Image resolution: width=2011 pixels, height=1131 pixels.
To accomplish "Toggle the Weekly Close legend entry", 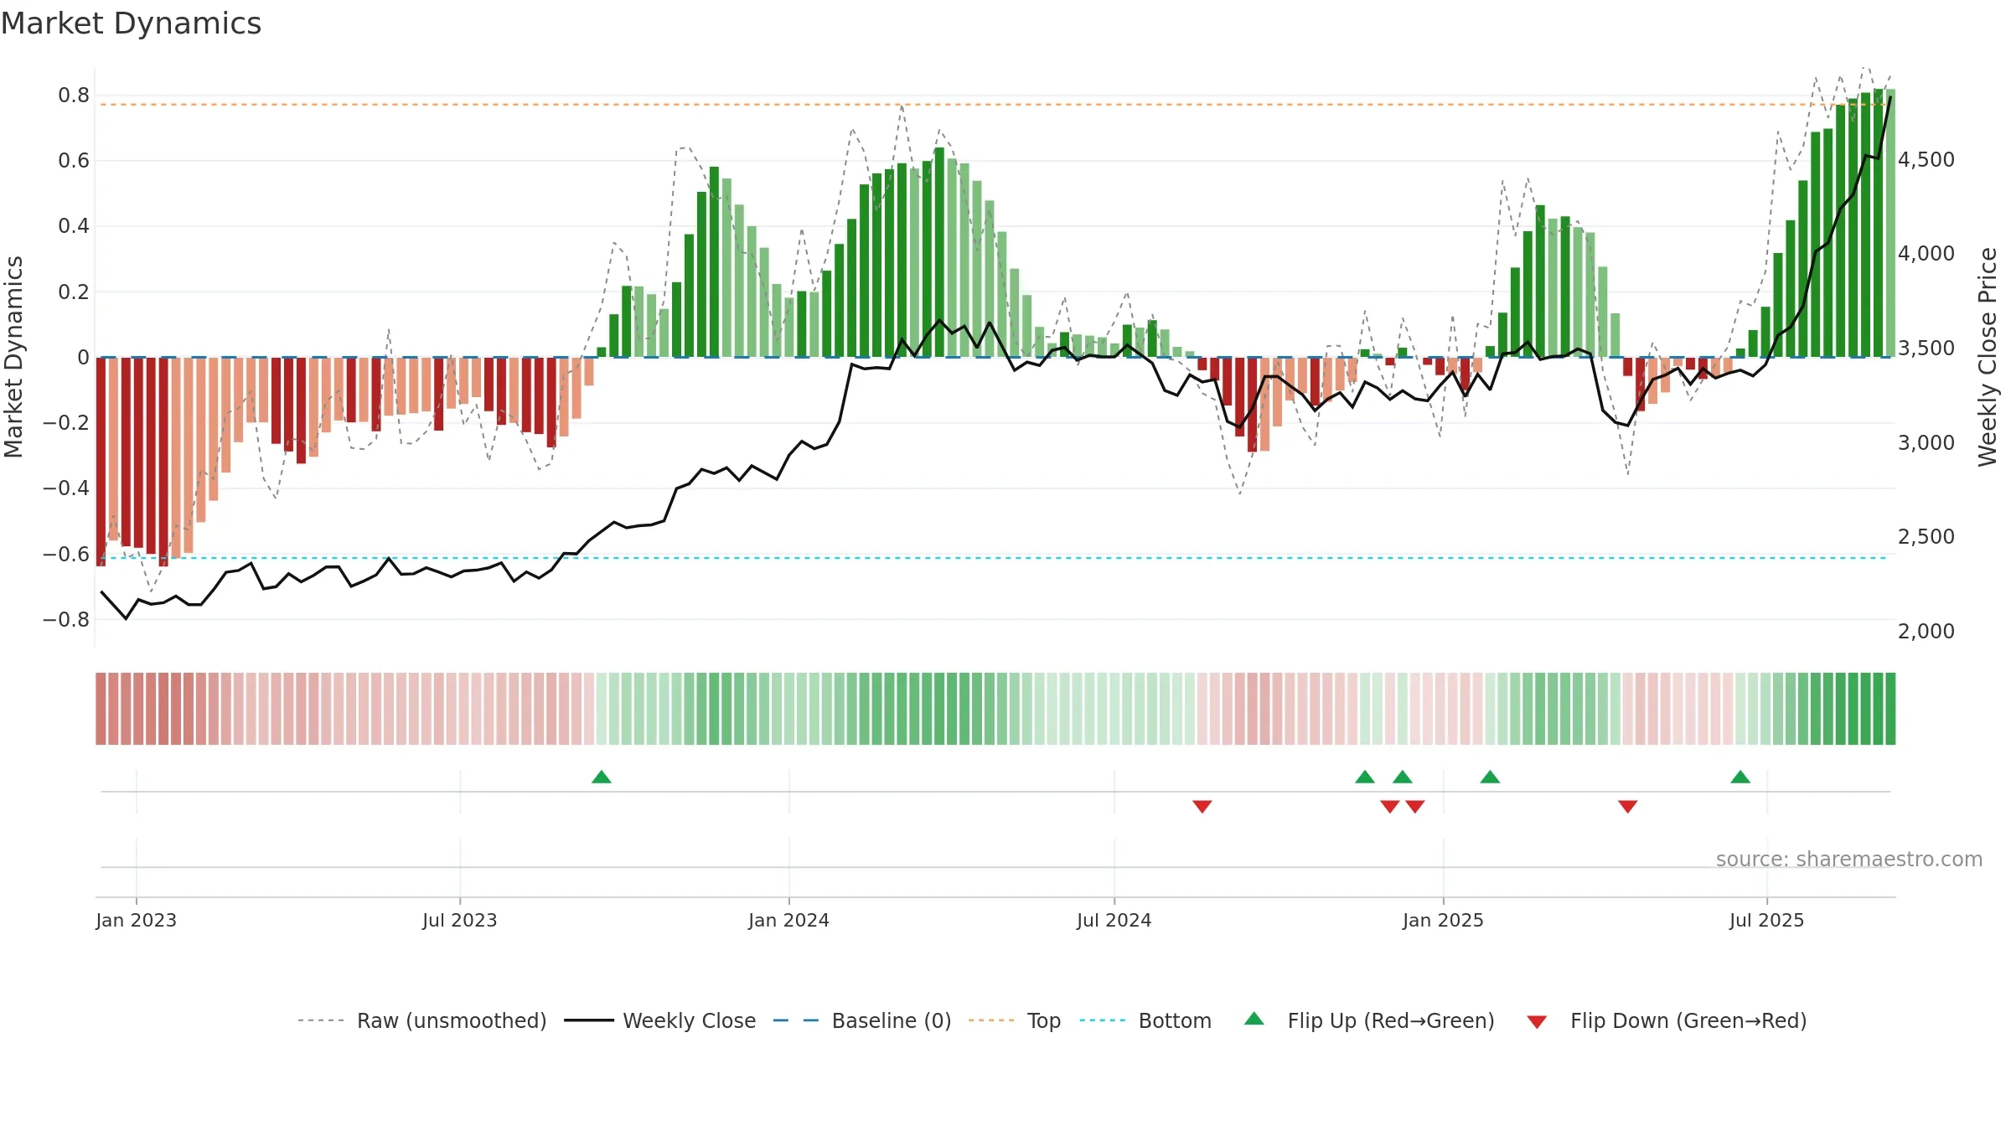I will click(x=660, y=1020).
